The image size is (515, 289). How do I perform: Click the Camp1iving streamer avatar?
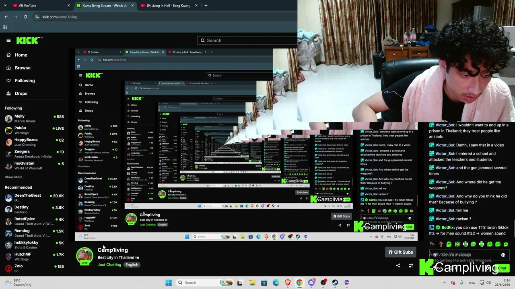(x=85, y=256)
